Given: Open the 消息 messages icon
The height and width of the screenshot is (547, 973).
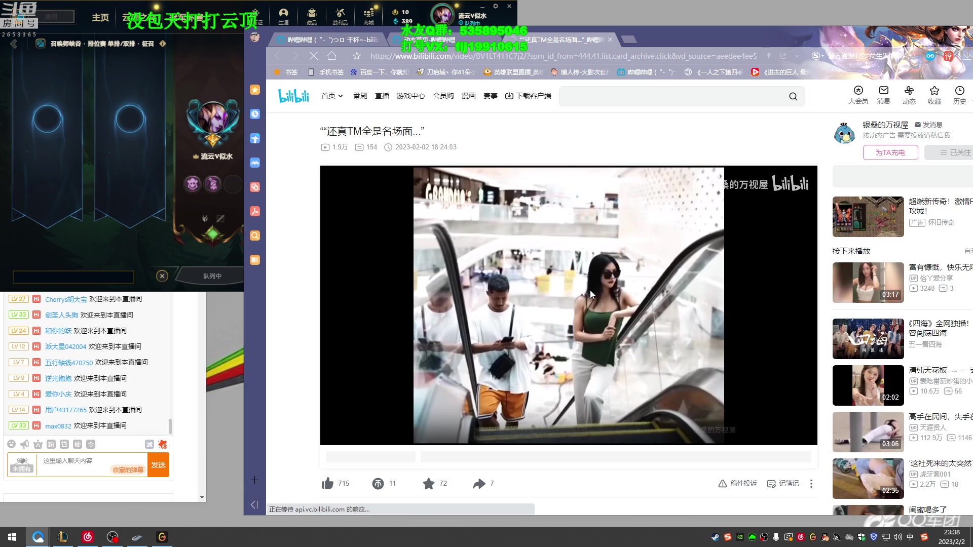Looking at the screenshot, I should pyautogui.click(x=883, y=95).
